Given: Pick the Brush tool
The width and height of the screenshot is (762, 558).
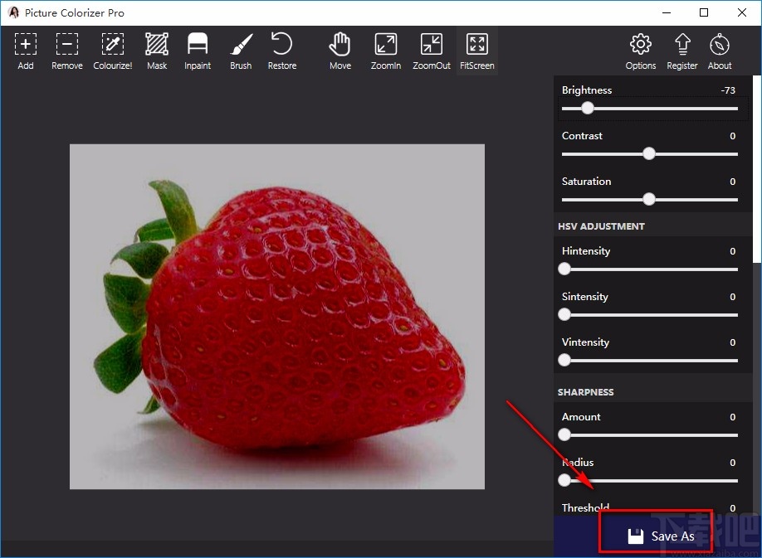Looking at the screenshot, I should pyautogui.click(x=241, y=51).
